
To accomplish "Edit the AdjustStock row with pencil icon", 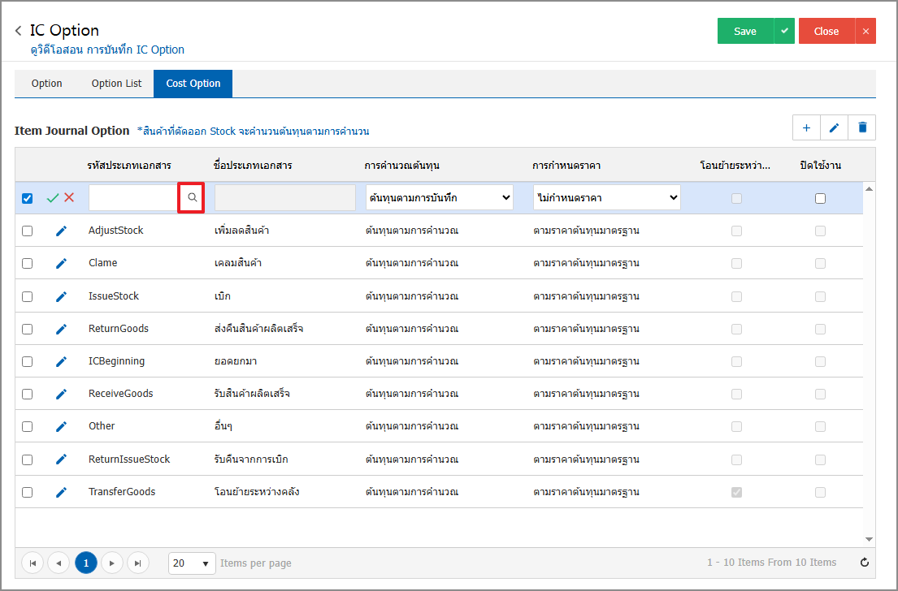I will click(x=61, y=231).
